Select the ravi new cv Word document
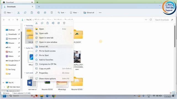177x99 pixels. click(32, 83)
